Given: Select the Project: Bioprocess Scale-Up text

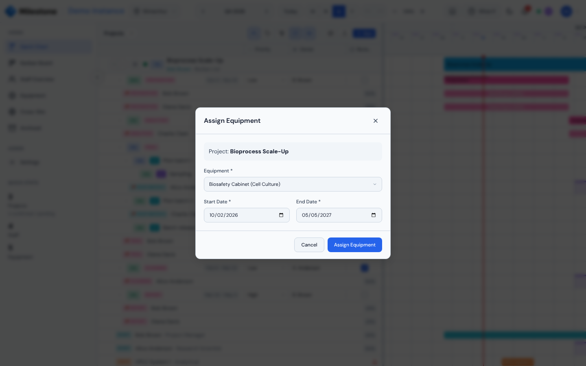Looking at the screenshot, I should pyautogui.click(x=249, y=151).
